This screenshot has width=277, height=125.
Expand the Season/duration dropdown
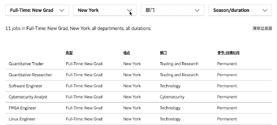[240, 10]
